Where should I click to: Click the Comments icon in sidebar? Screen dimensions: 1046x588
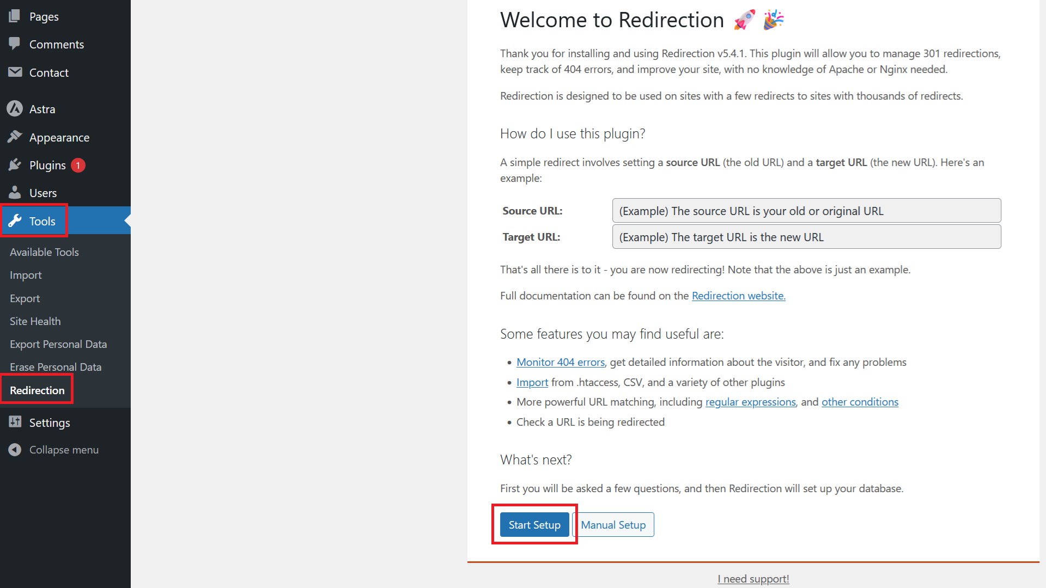click(x=14, y=44)
